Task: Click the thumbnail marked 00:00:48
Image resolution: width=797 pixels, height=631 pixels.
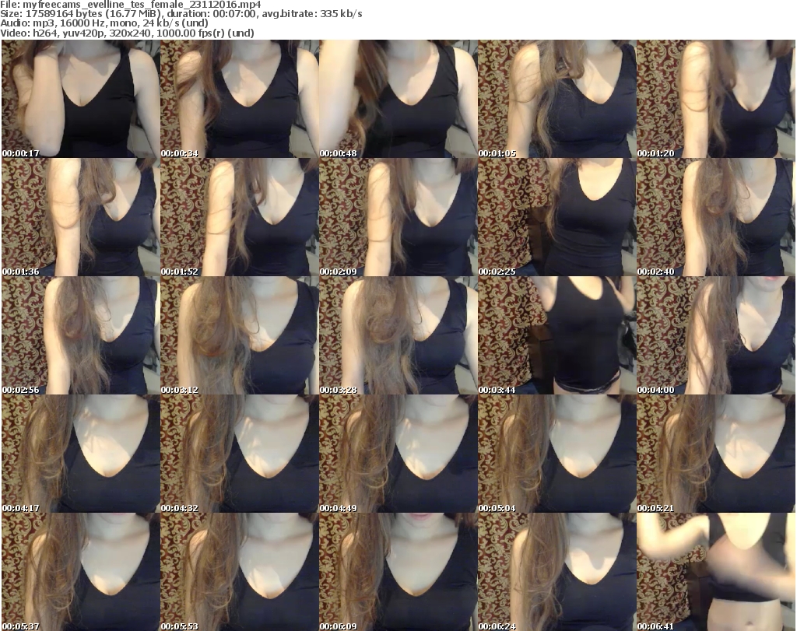Action: coord(398,99)
